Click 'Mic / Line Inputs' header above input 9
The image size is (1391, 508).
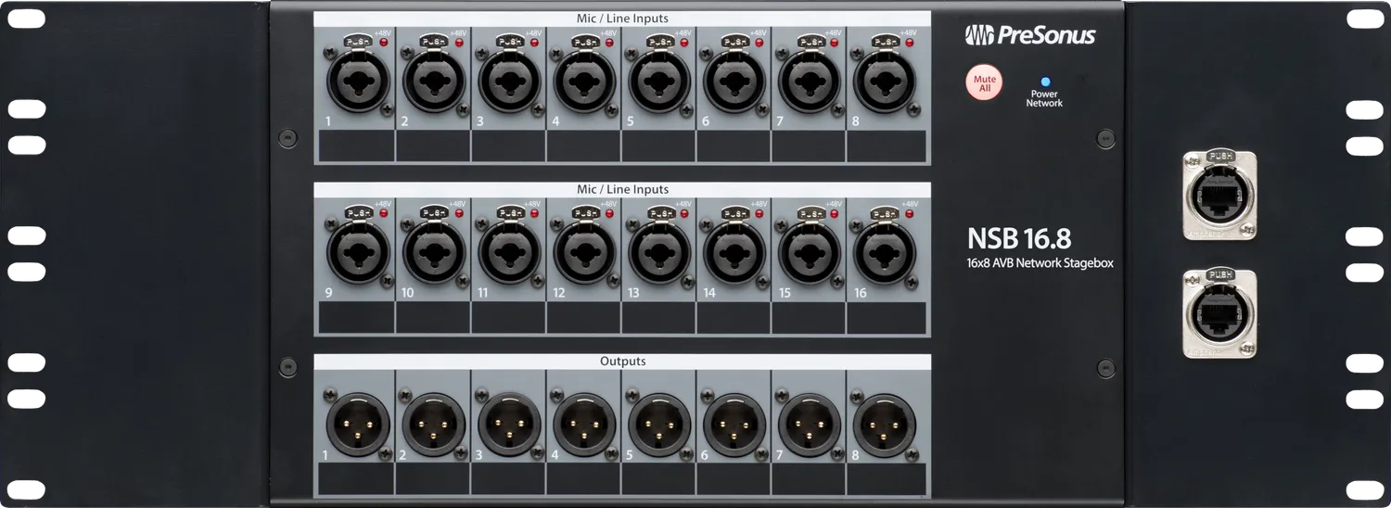[622, 189]
